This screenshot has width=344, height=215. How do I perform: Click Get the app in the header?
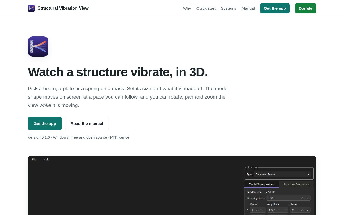coord(275,8)
